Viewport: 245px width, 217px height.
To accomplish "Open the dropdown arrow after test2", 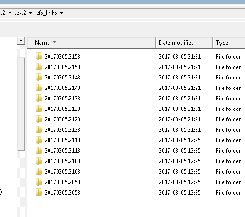I will pos(30,13).
